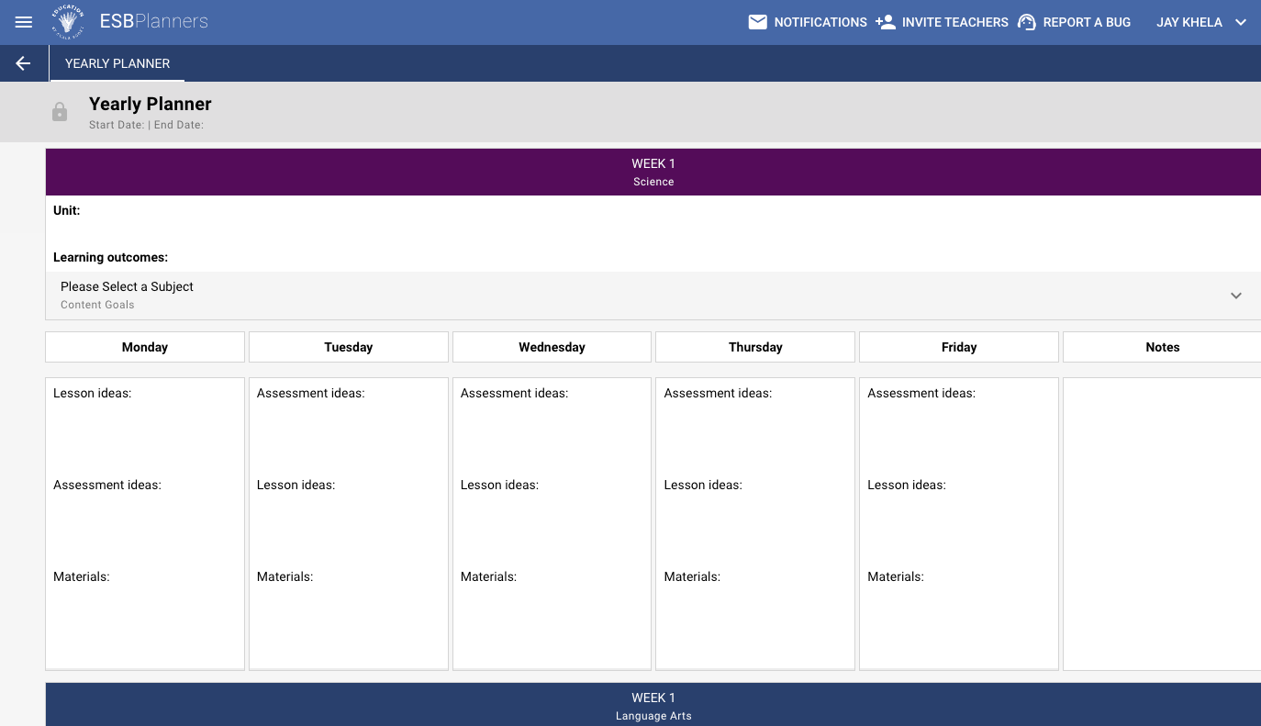
Task: Click the ESB school crest logo
Action: coord(68,21)
